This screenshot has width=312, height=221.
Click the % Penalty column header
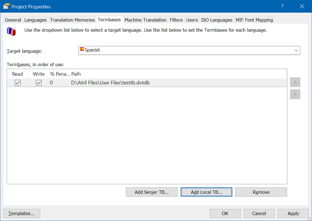[x=59, y=74]
